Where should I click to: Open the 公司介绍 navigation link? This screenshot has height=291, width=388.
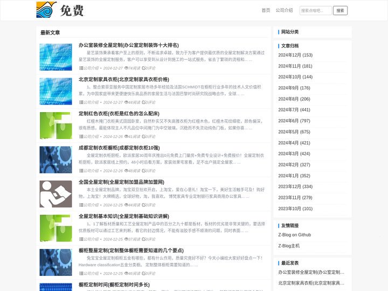[284, 10]
